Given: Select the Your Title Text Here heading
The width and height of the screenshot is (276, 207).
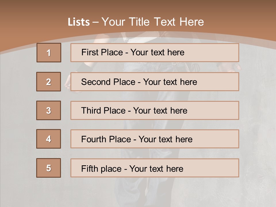Looking at the screenshot, I should 153,22.
